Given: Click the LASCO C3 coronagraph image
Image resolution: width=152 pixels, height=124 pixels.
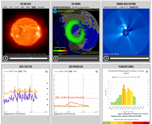Looking at the screenshot, I should click(x=126, y=32).
